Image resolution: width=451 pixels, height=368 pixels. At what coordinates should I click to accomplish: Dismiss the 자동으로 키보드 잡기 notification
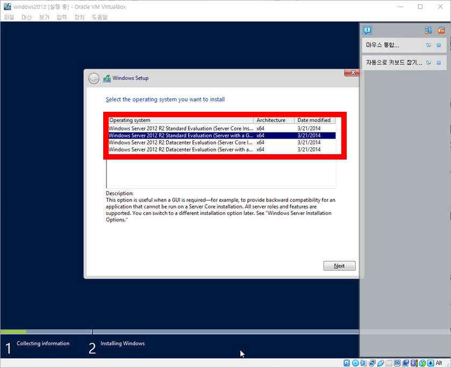coord(439,63)
